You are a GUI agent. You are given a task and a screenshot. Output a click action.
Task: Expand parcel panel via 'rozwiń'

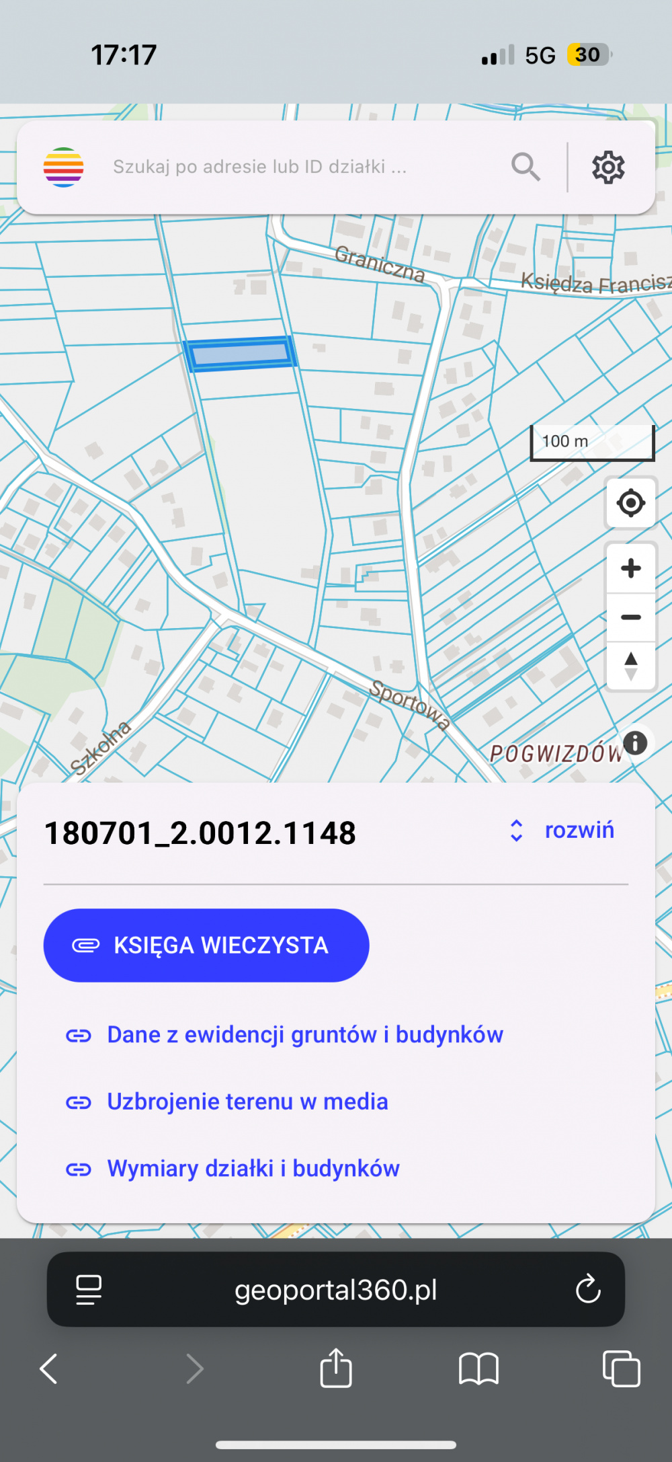point(562,831)
